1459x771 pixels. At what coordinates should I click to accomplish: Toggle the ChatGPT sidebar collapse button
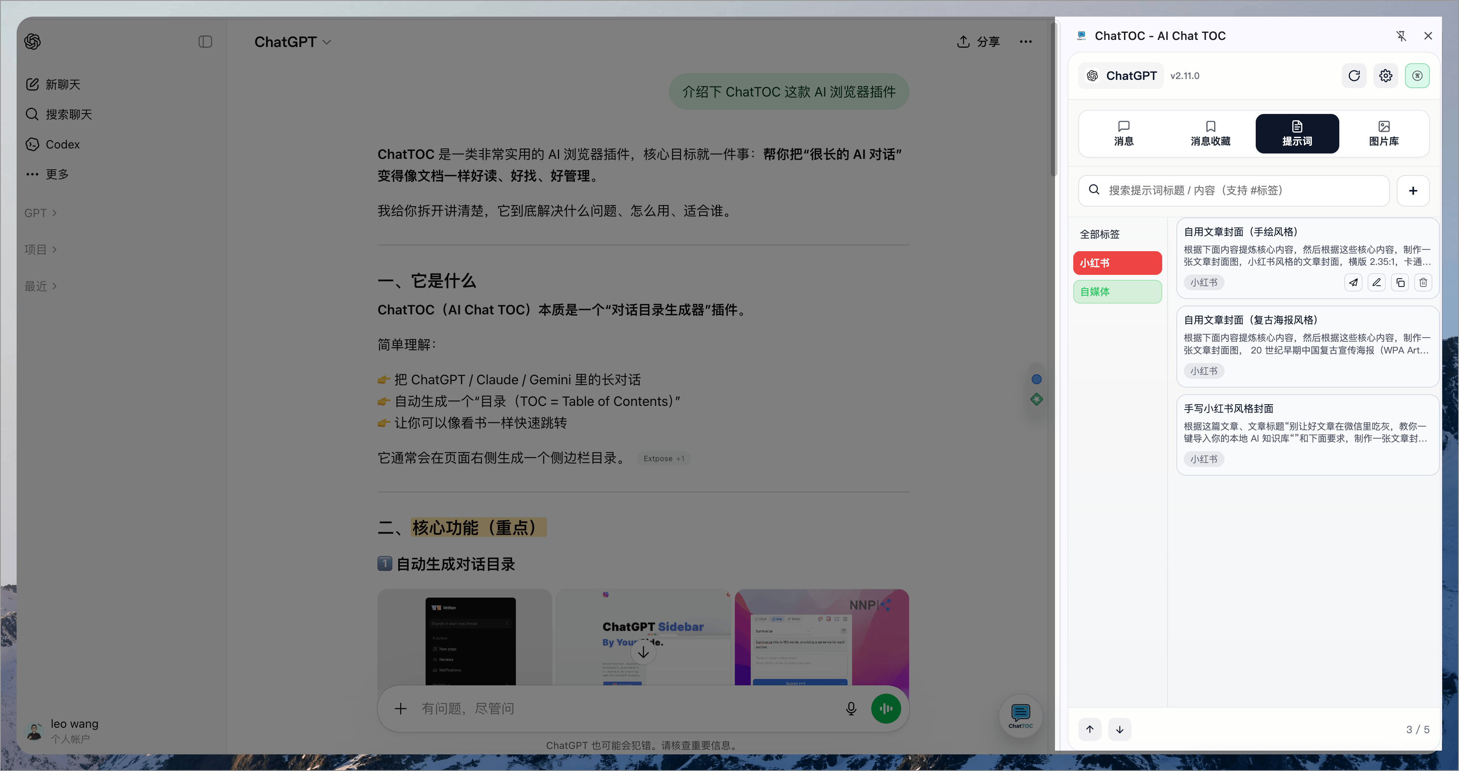(x=205, y=42)
